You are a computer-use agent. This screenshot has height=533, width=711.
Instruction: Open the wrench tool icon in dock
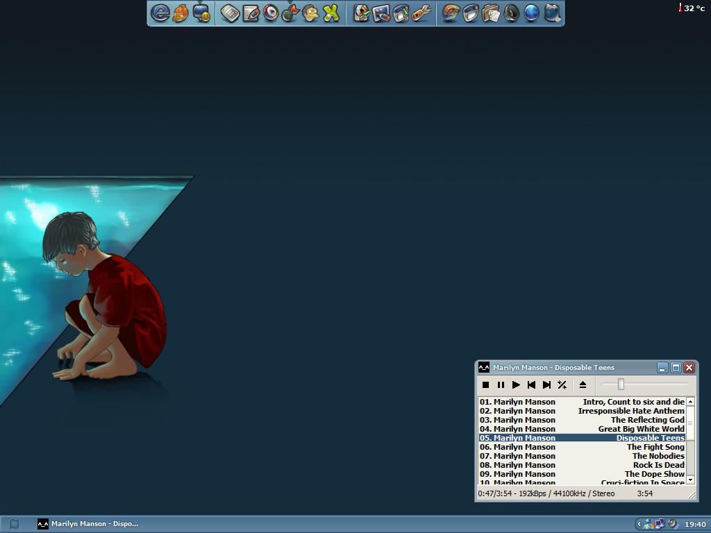click(x=421, y=13)
